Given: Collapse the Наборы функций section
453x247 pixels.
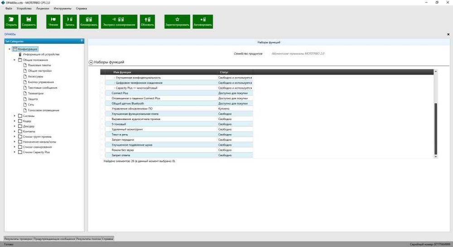Looking at the screenshot, I should click(91, 62).
